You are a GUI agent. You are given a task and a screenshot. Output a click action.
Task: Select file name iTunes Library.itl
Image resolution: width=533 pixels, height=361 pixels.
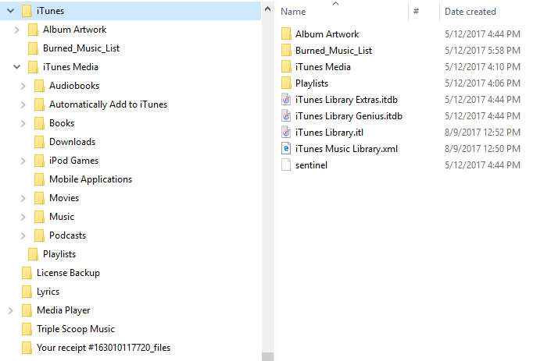tap(329, 133)
